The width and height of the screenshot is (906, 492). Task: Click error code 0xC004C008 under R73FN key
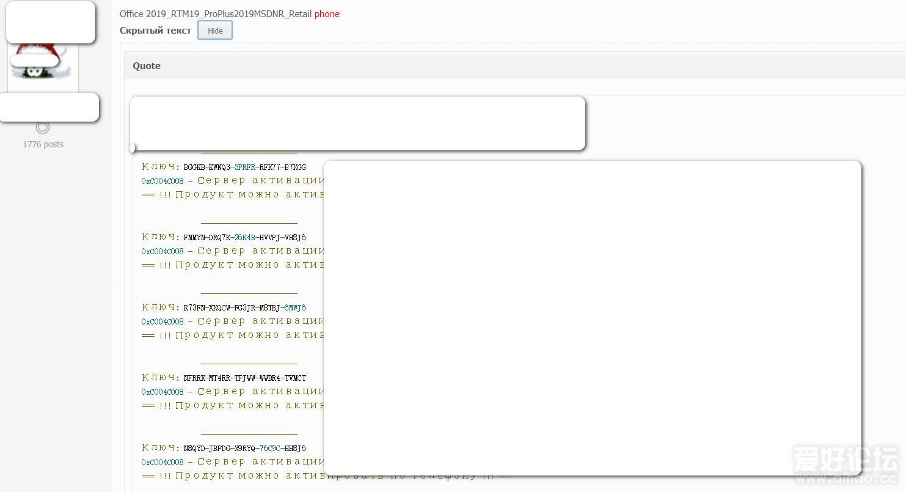[x=163, y=321]
